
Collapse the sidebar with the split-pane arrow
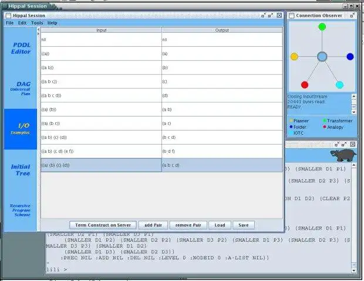pos(39,30)
